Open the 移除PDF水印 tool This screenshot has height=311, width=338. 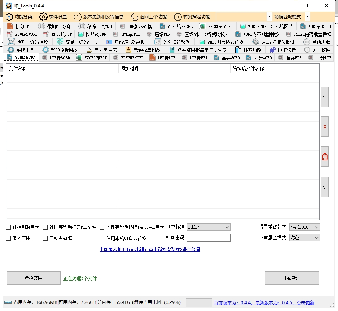coord(95,26)
